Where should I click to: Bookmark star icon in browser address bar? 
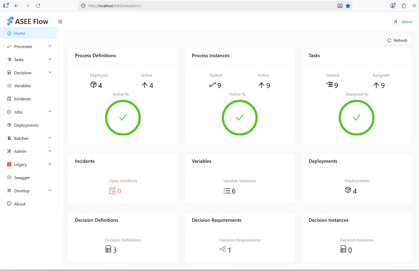(x=348, y=6)
